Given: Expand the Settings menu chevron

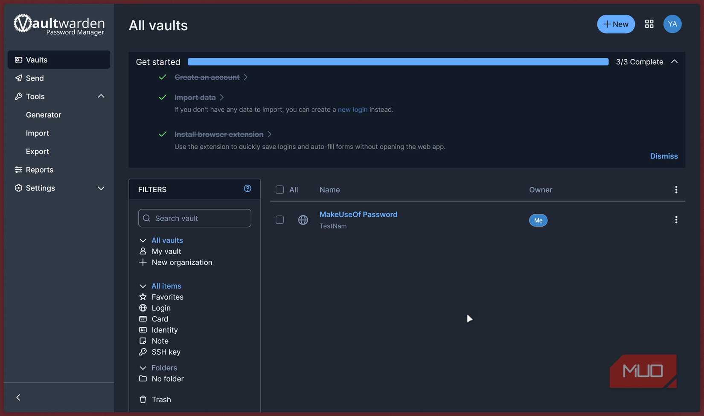Looking at the screenshot, I should tap(101, 188).
